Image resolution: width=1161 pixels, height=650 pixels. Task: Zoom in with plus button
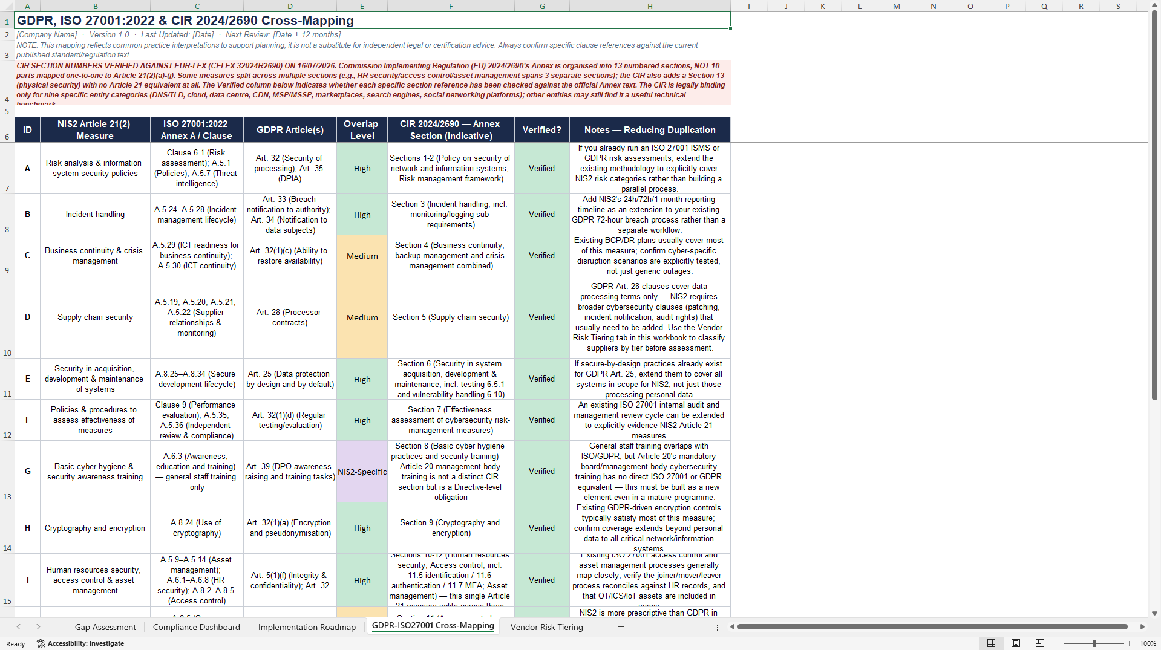(1130, 643)
